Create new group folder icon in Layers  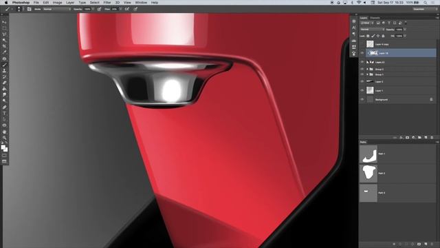[419, 138]
